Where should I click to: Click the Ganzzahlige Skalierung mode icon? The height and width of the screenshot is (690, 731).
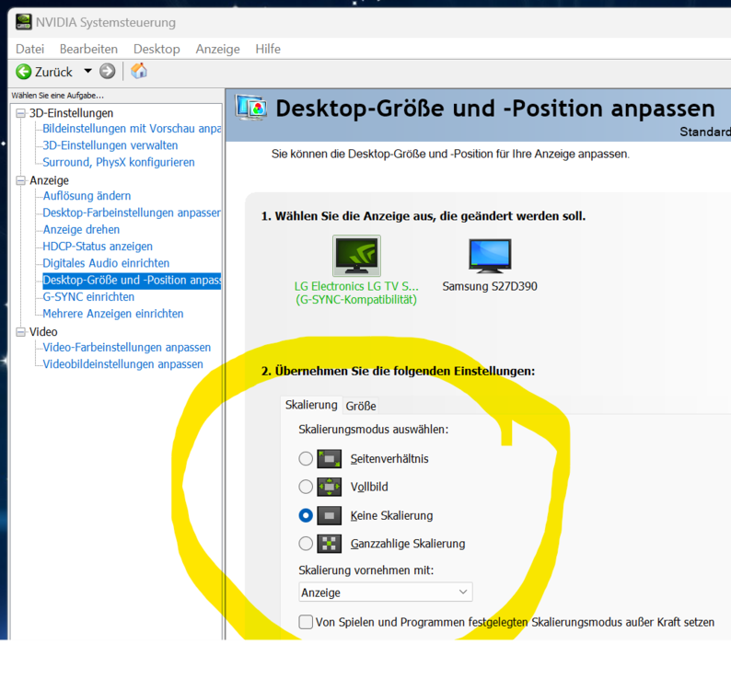click(x=330, y=544)
